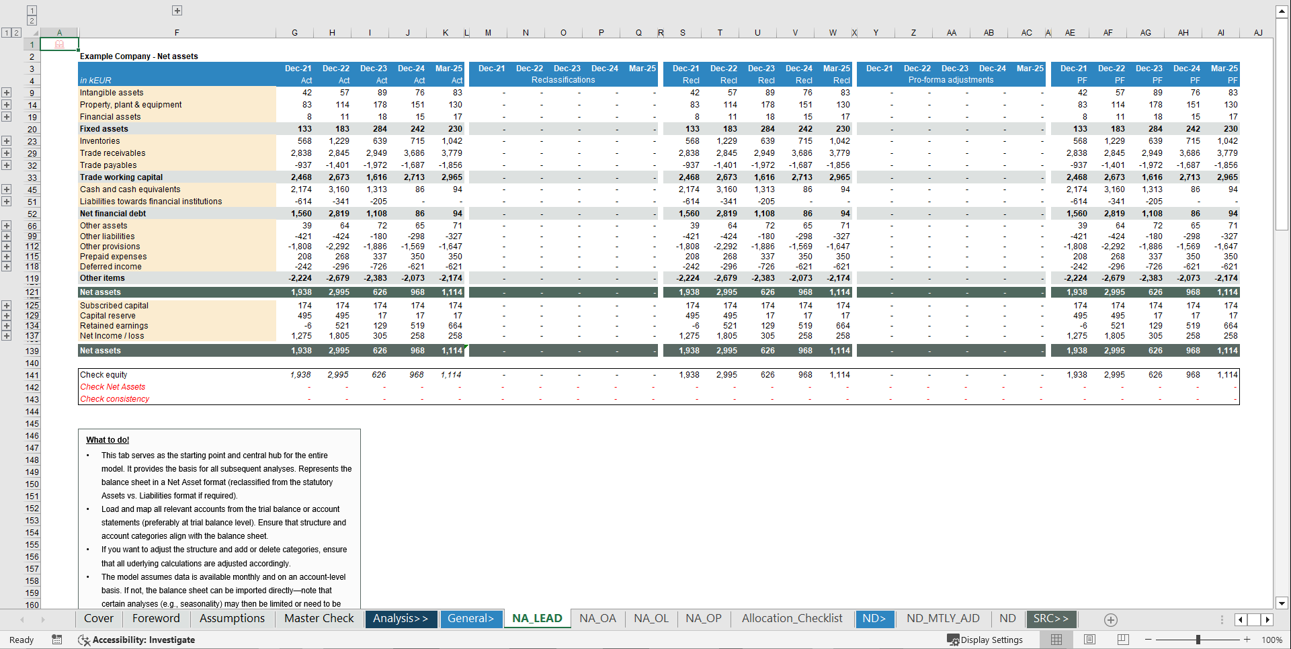The image size is (1291, 649).
Task: Expand the Inventories detail rows
Action: (x=7, y=141)
